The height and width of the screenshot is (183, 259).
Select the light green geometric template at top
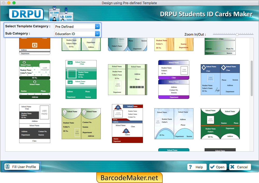point(81,44)
